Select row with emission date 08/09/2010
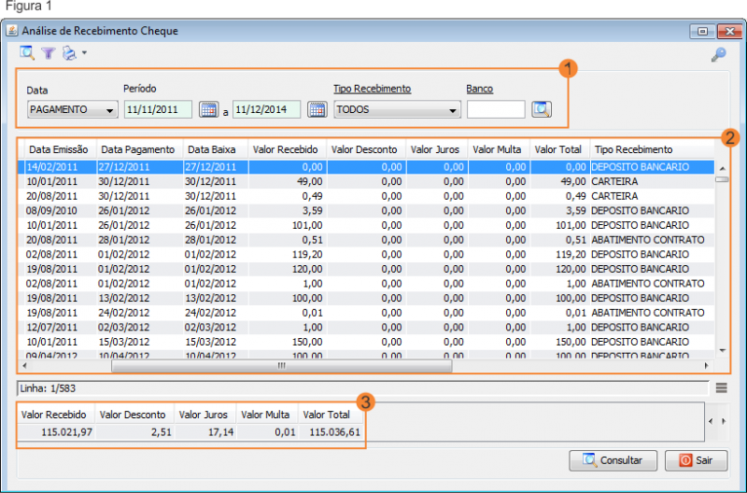 pos(366,210)
